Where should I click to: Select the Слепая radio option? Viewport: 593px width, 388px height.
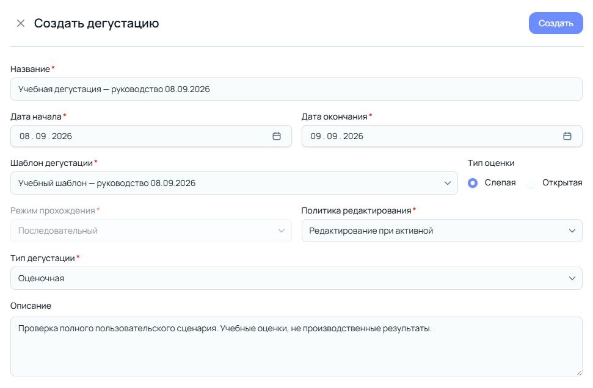472,183
